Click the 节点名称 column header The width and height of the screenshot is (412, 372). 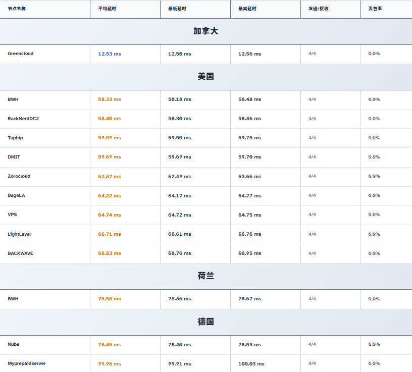point(17,9)
